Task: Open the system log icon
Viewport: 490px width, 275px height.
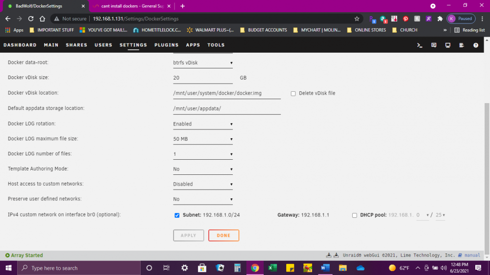Action: click(462, 45)
